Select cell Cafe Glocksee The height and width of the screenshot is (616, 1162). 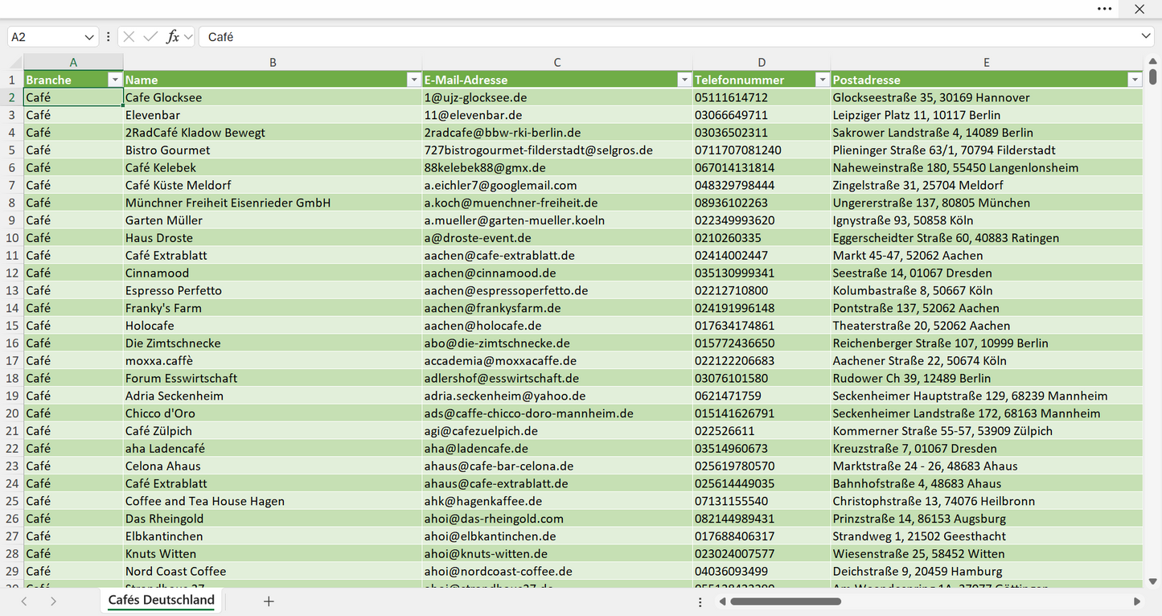(273, 97)
